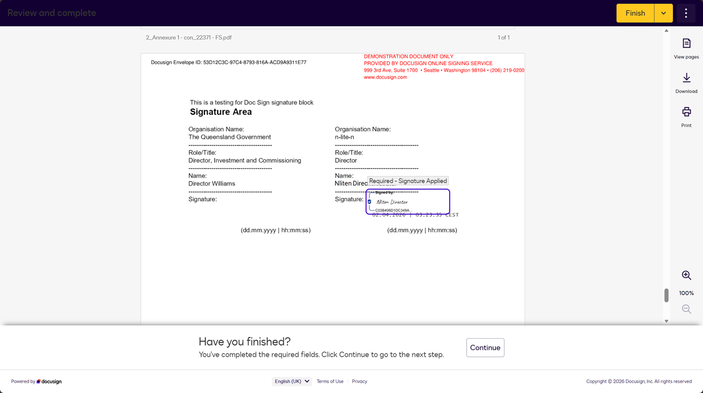
Task: Open the Privacy link
Action: coord(359,381)
